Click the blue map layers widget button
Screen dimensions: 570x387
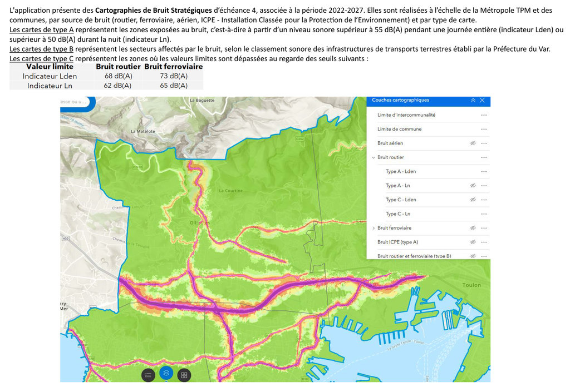click(x=166, y=374)
